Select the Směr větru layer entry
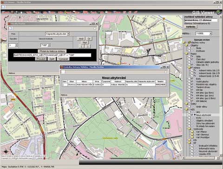 pyautogui.click(x=202, y=107)
